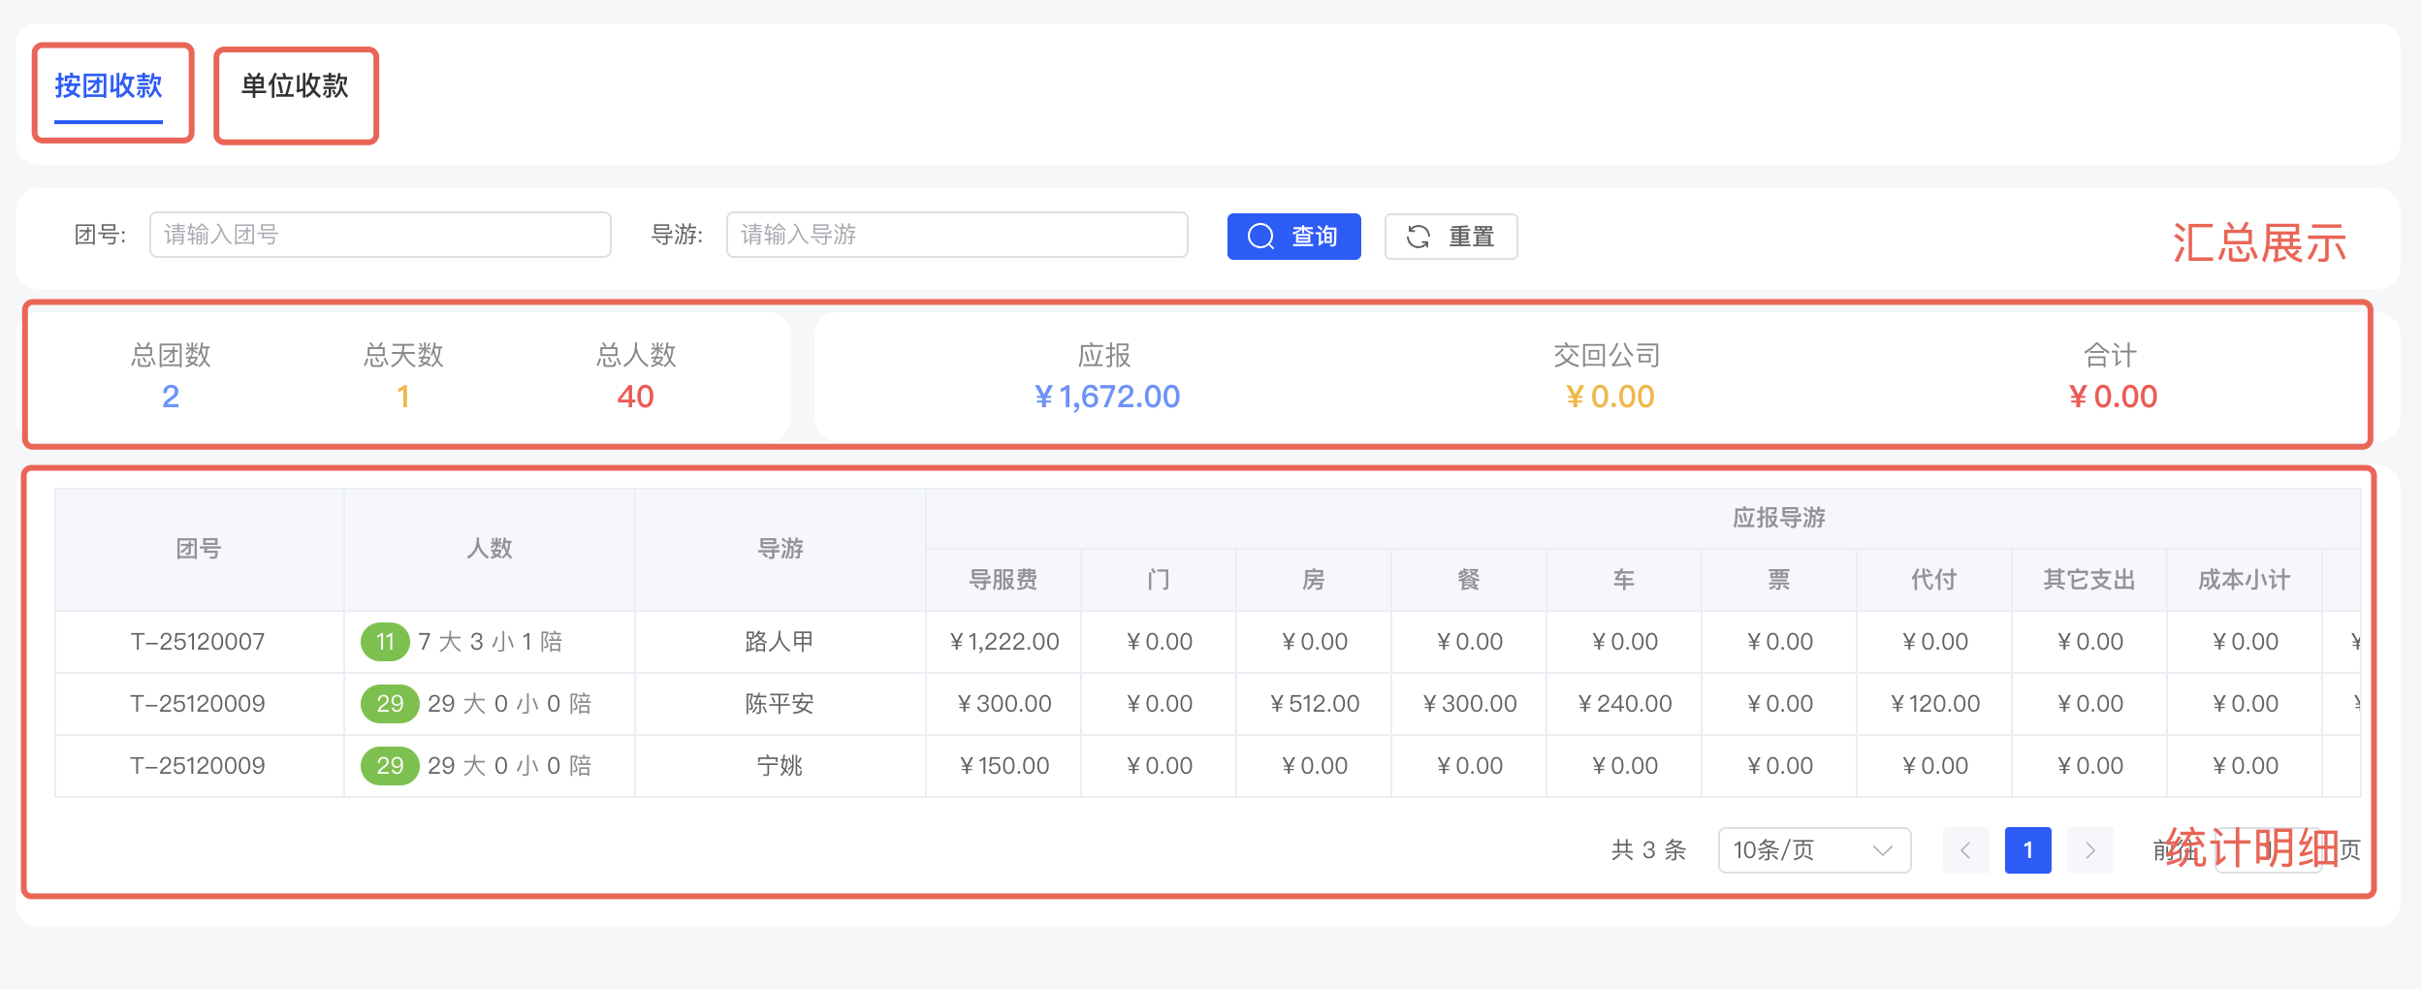Go to previous page using left arrow
Viewport: 2422px width, 989px height.
click(x=1965, y=850)
